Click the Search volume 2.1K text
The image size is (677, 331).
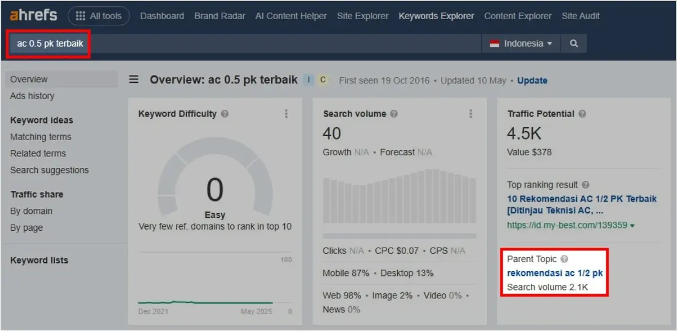pyautogui.click(x=548, y=287)
